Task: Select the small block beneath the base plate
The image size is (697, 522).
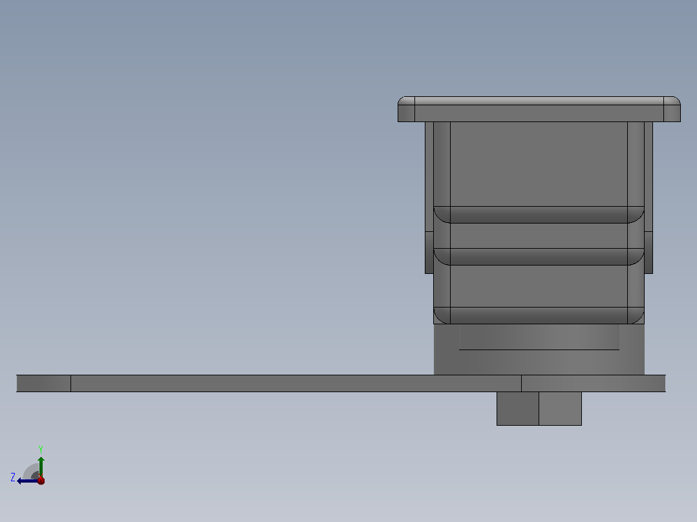Action: click(x=539, y=409)
